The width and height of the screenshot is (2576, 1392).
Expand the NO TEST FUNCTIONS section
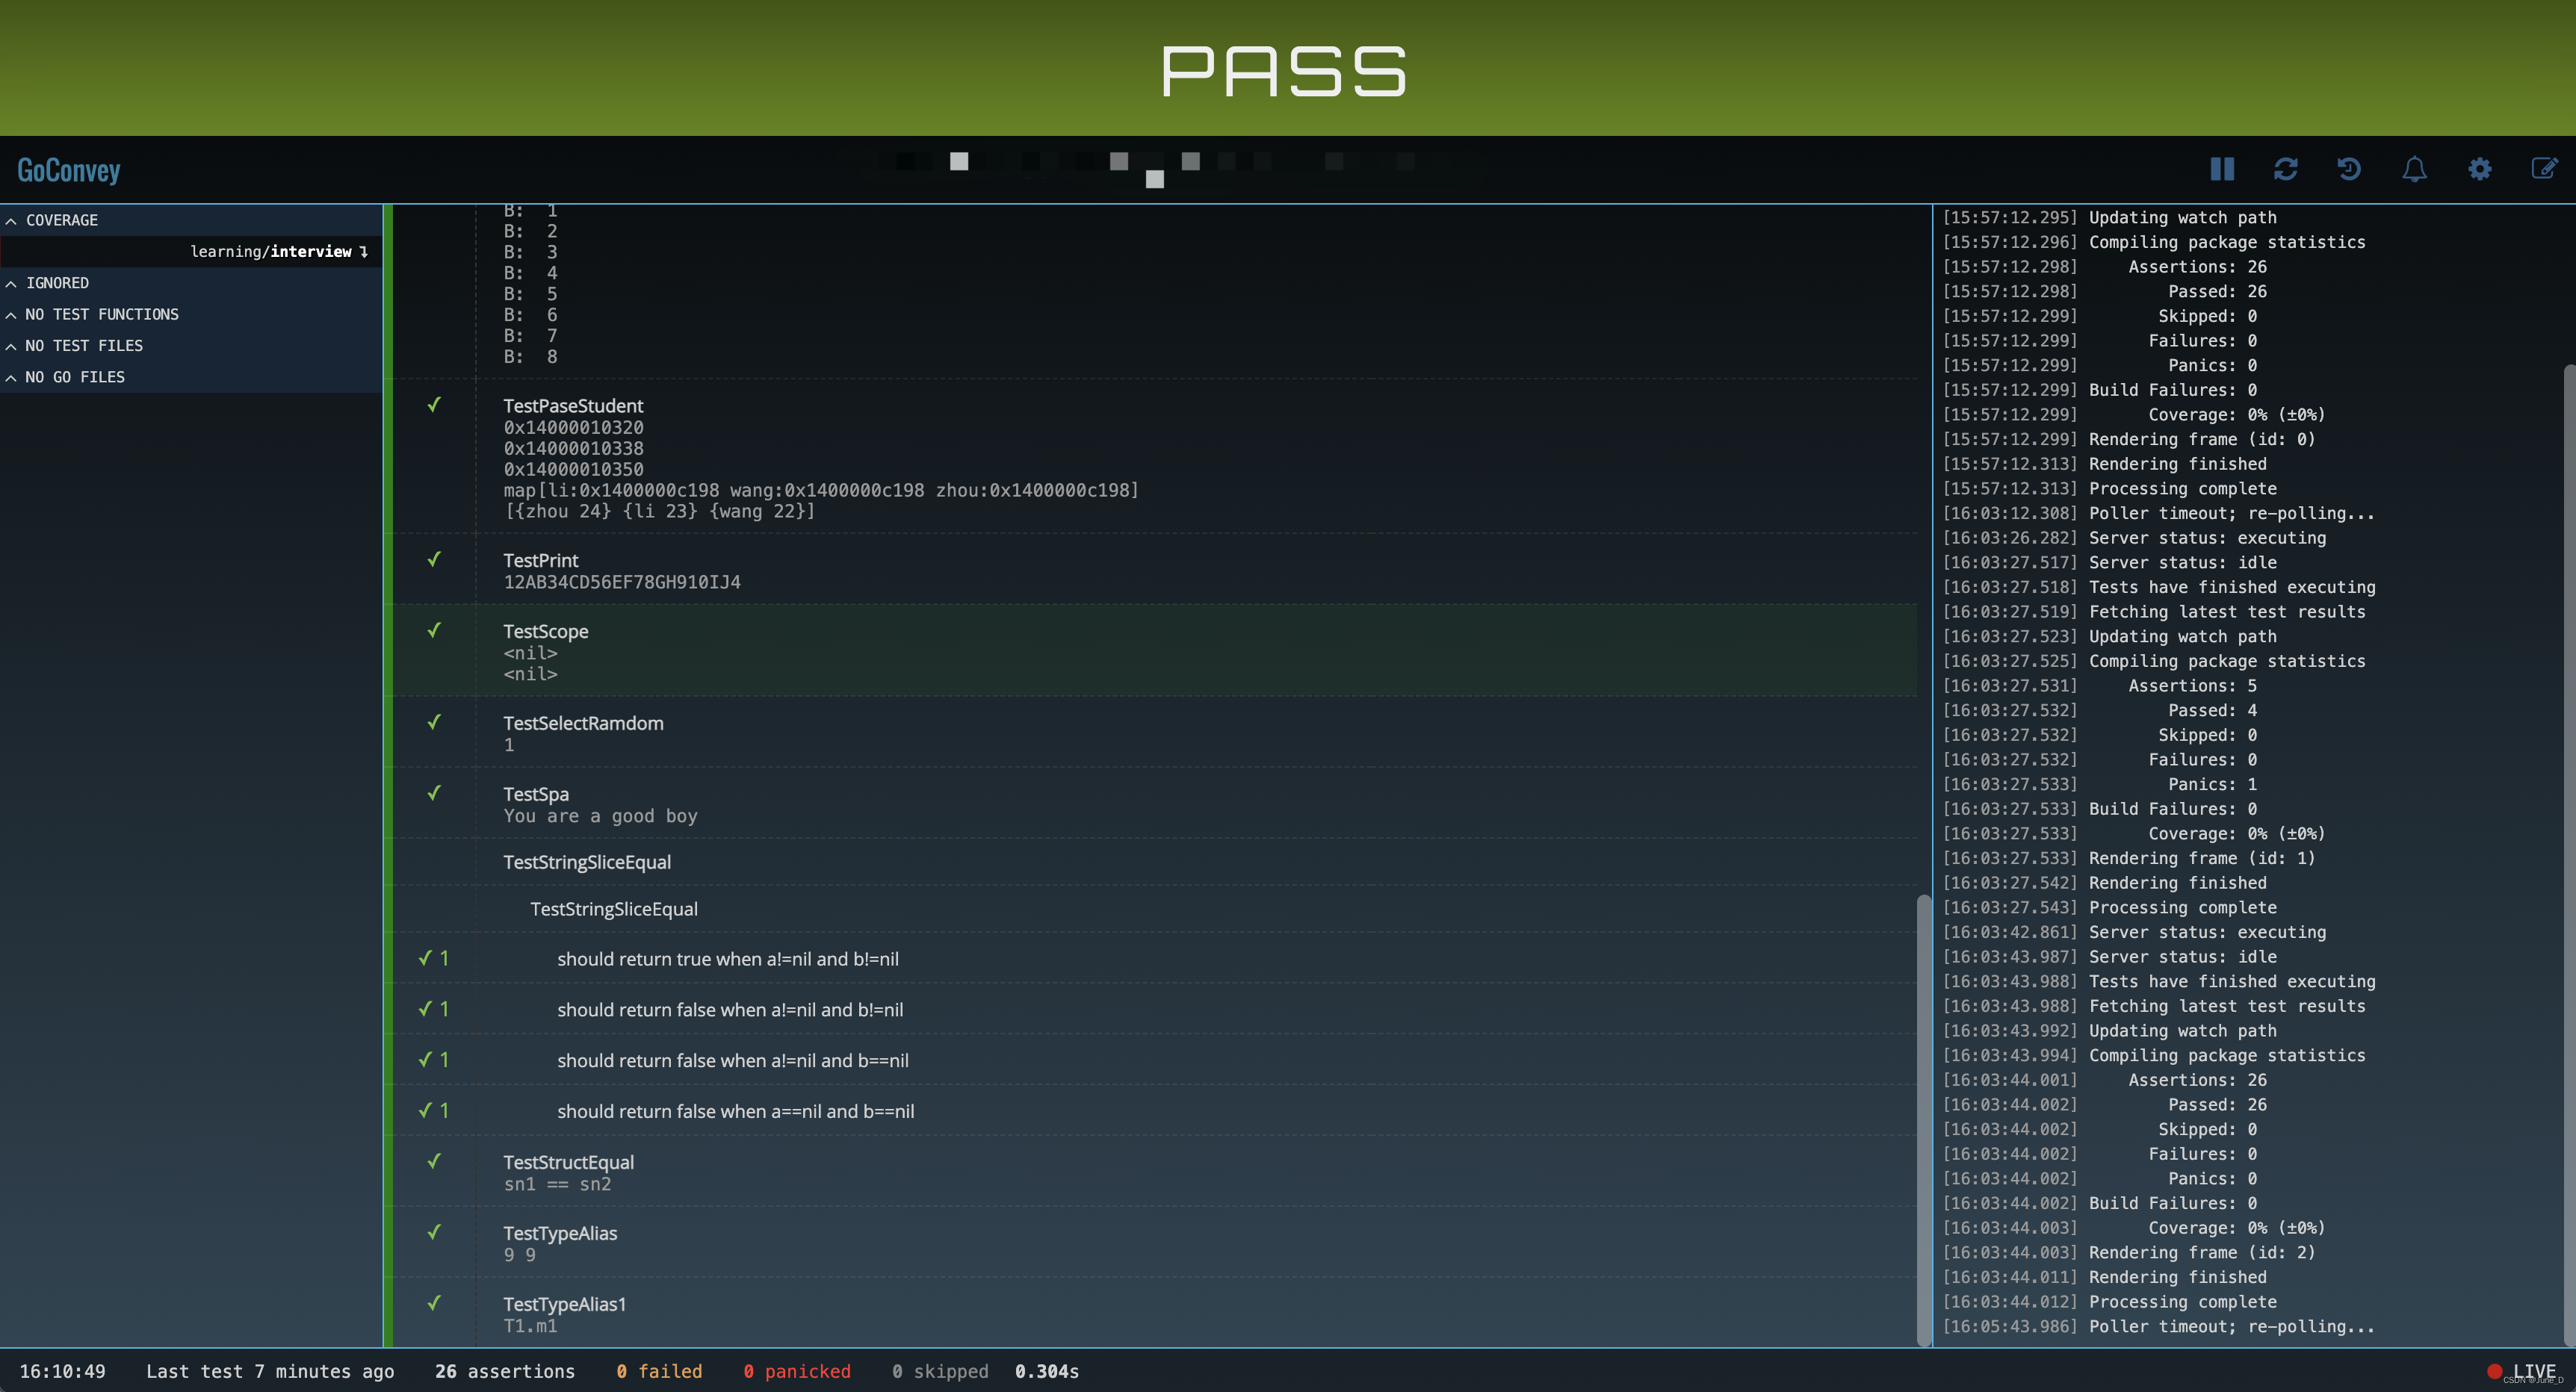tap(101, 314)
